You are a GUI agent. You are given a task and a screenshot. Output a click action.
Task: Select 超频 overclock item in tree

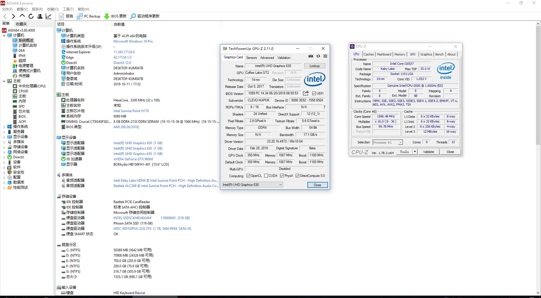pos(19,61)
